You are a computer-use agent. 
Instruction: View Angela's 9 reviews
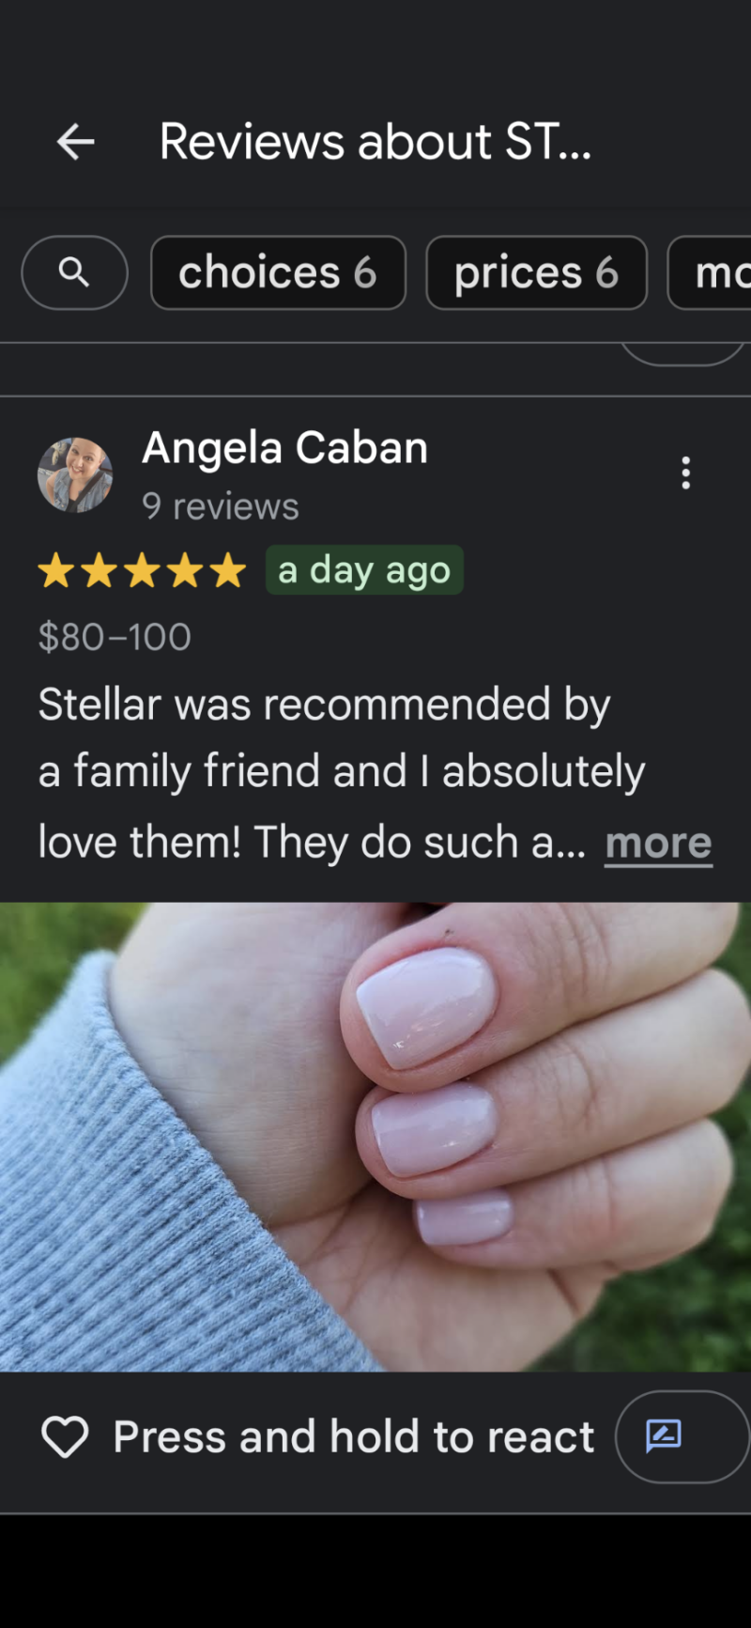[221, 506]
